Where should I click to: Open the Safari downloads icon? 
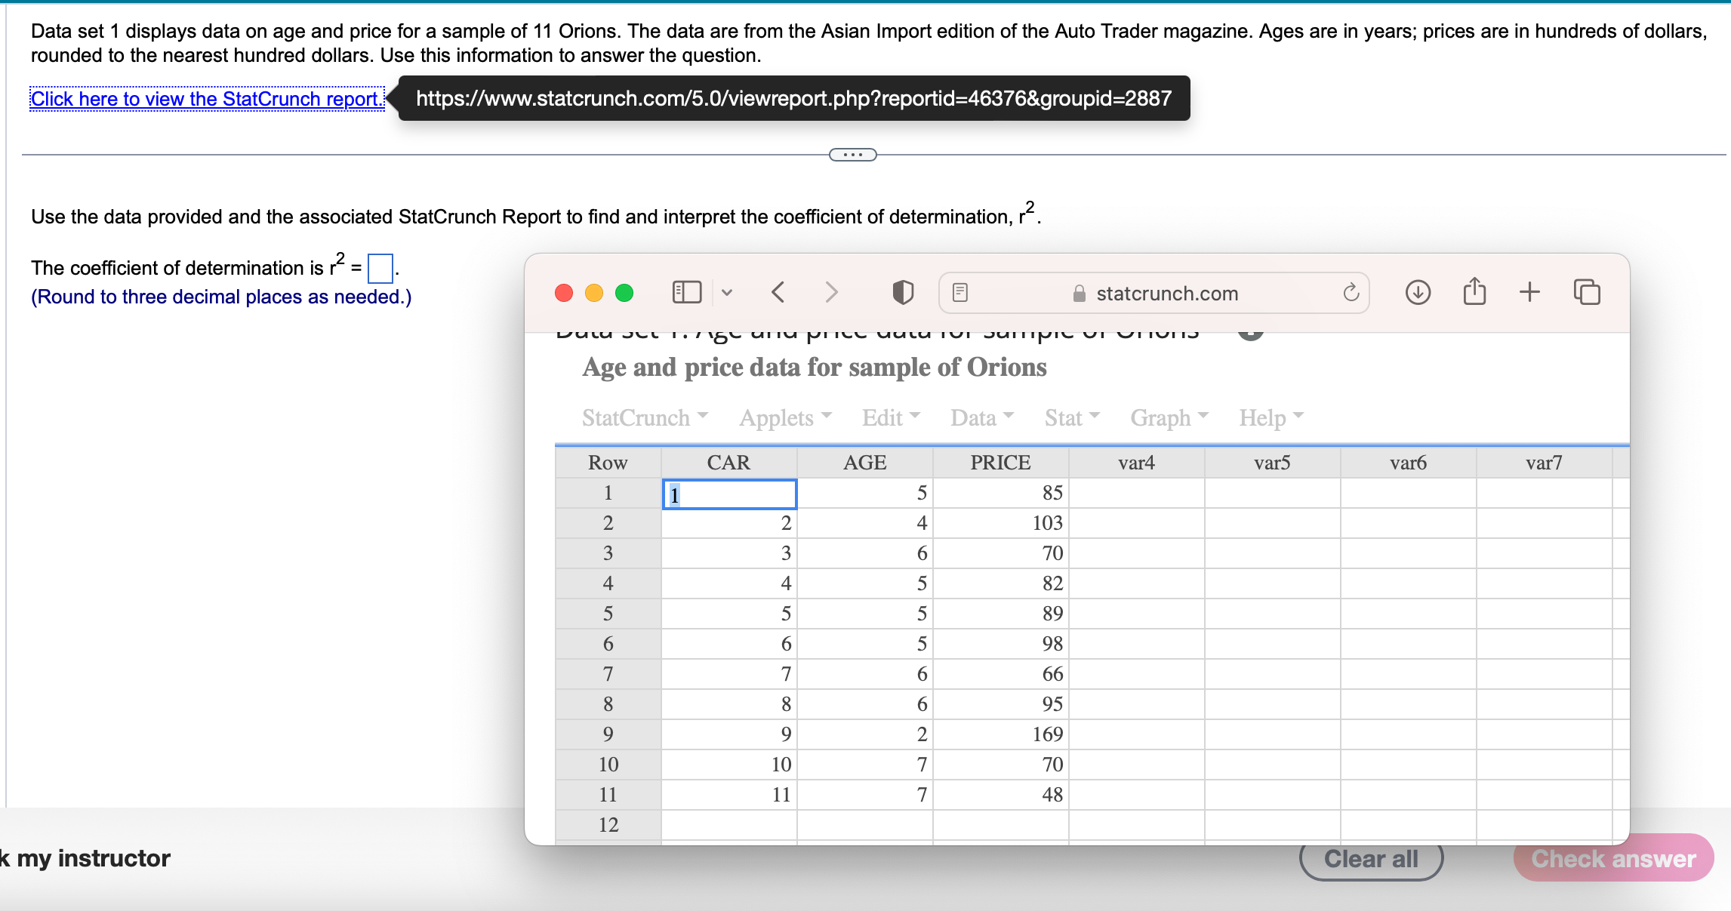1417,293
